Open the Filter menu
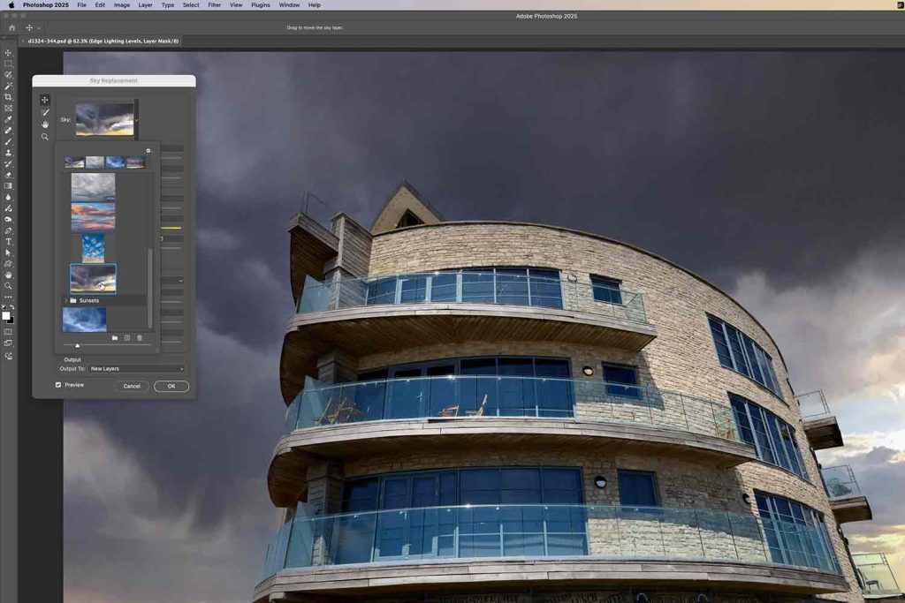Viewport: 905px width, 603px height. 215,5
